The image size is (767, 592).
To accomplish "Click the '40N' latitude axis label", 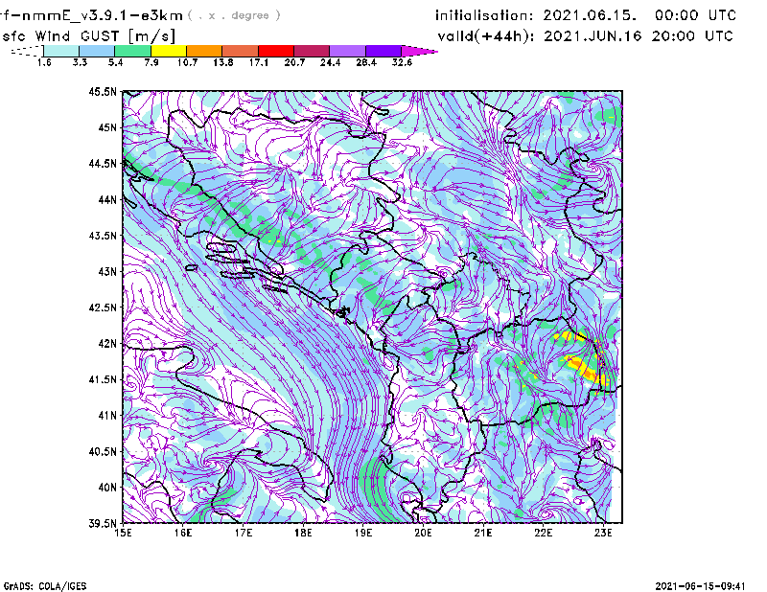I will (x=107, y=487).
